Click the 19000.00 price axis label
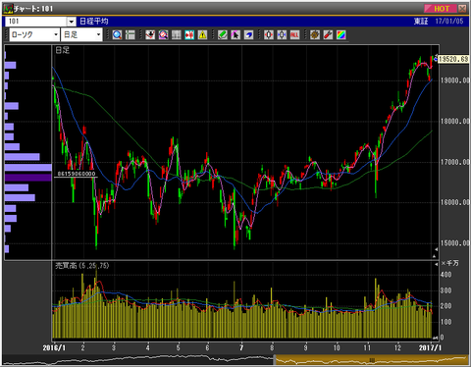This screenshot has width=471, height=367. (455, 80)
